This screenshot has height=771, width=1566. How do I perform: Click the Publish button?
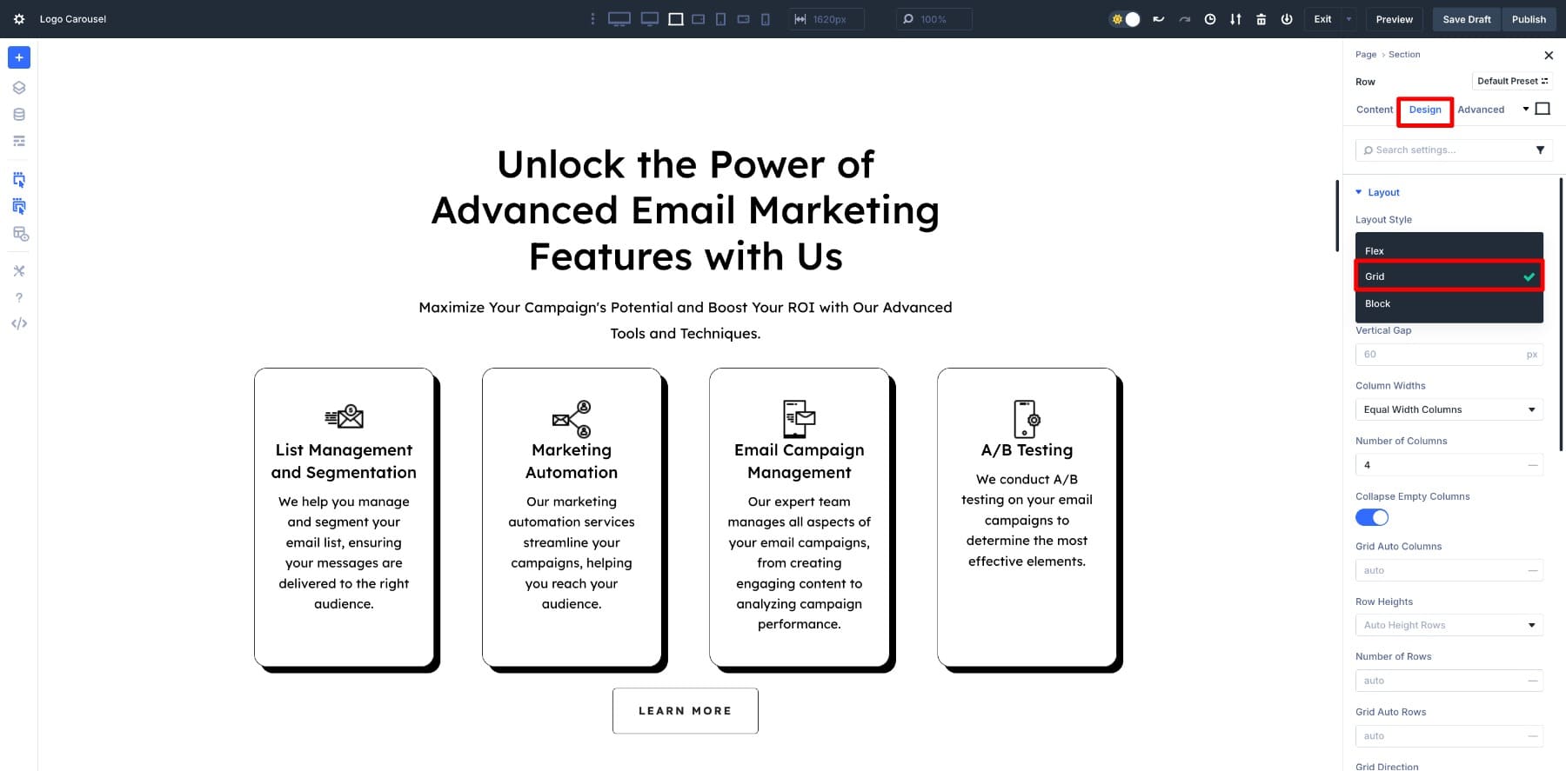(1528, 19)
